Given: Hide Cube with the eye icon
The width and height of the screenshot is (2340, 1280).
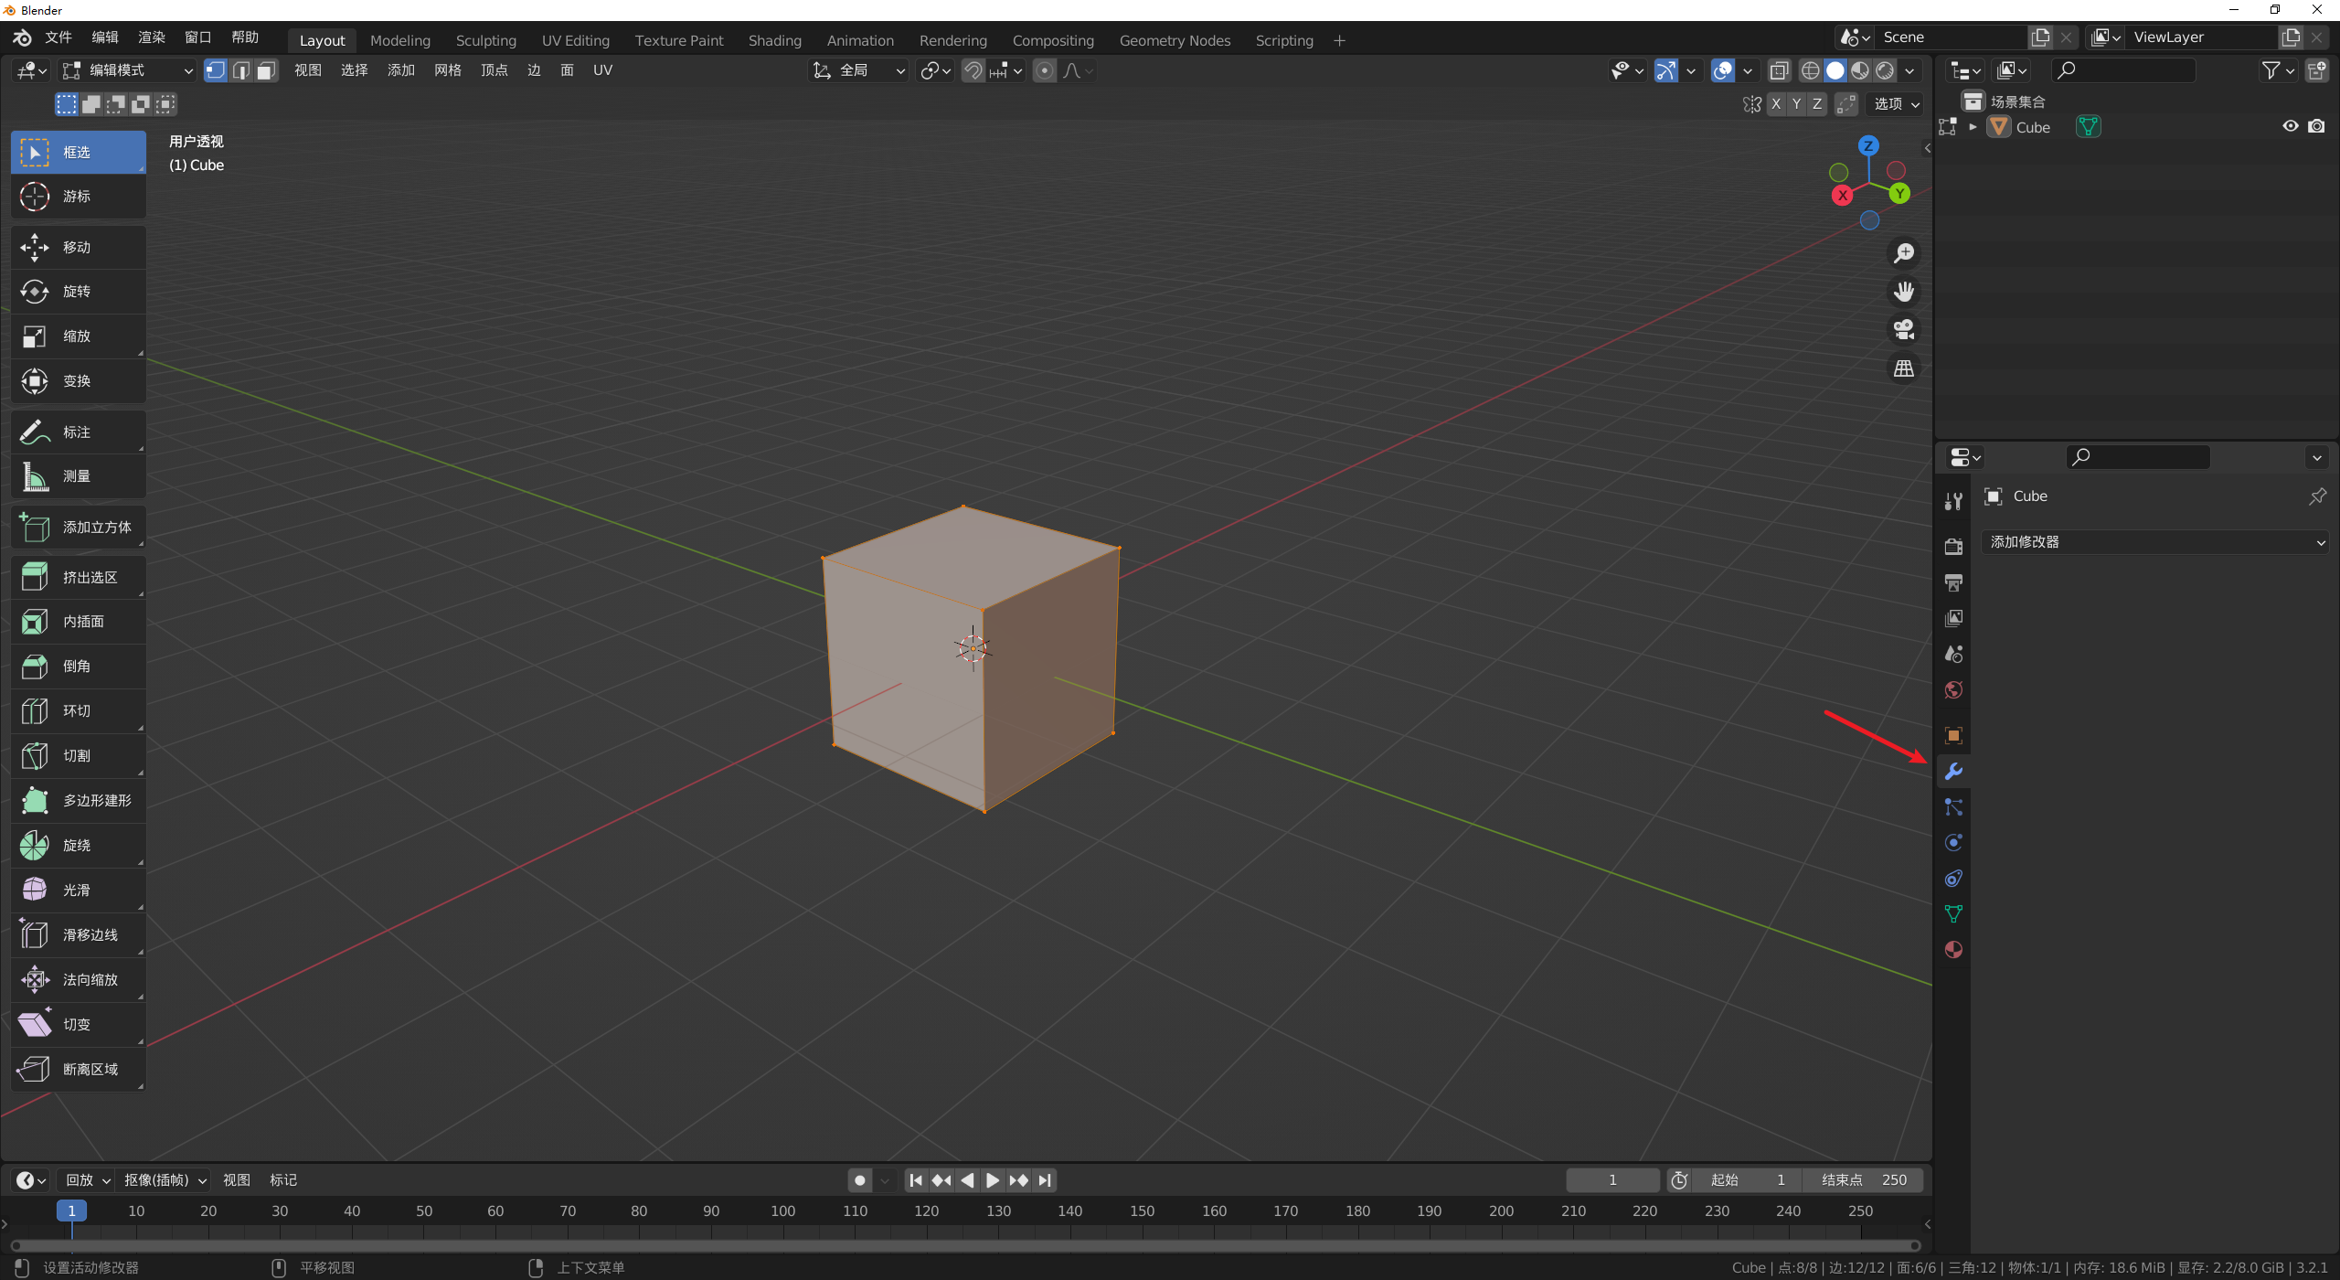Looking at the screenshot, I should click(x=2290, y=127).
